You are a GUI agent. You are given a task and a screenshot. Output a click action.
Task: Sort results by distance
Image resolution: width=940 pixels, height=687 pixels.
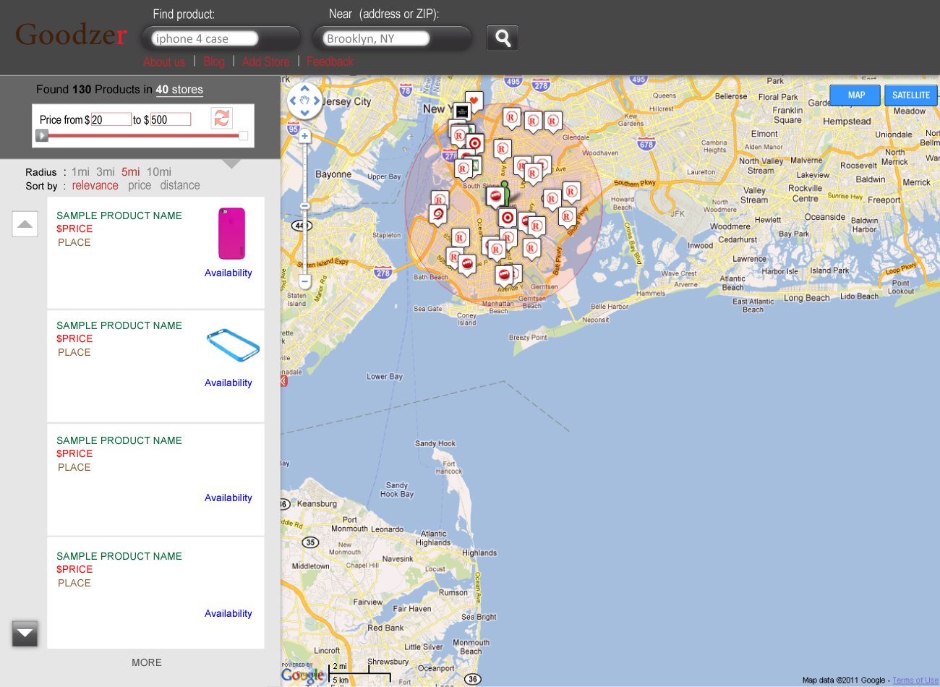pos(180,185)
